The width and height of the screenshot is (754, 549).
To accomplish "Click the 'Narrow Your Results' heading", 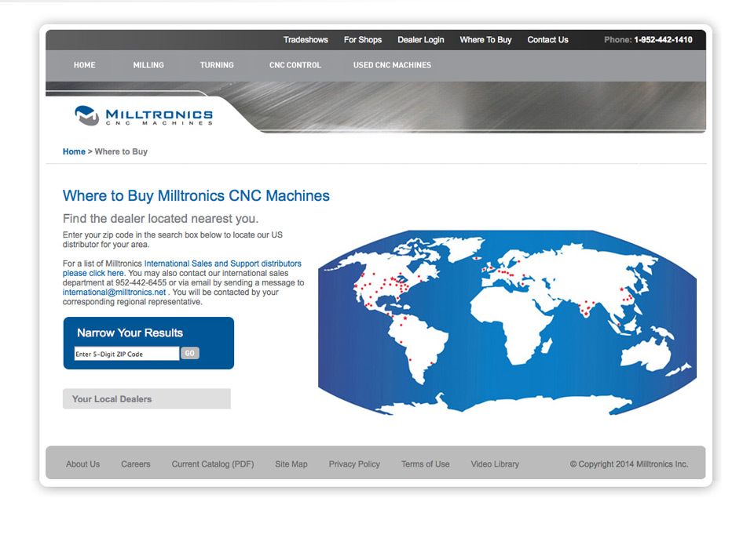I will tap(130, 333).
